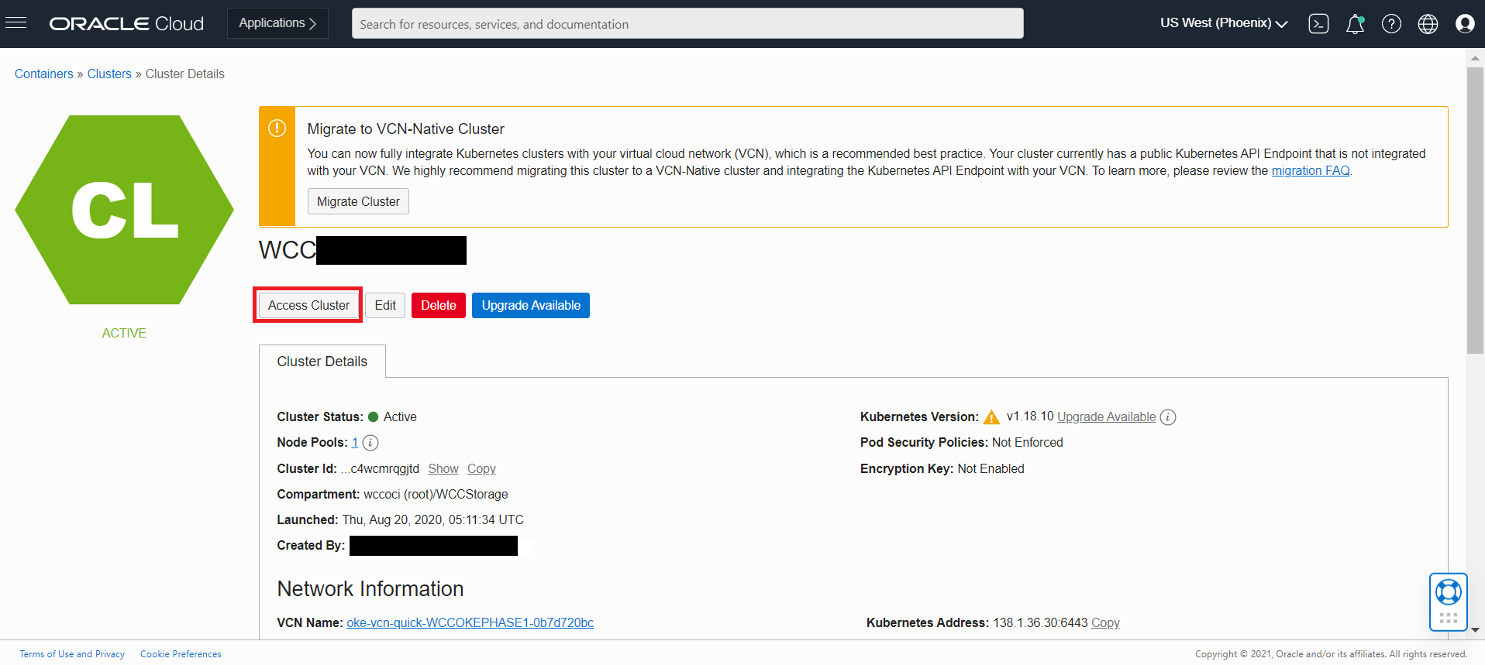Viewport: 1485px width, 665px height.
Task: Click the 'Network Information' heading
Action: click(x=370, y=589)
